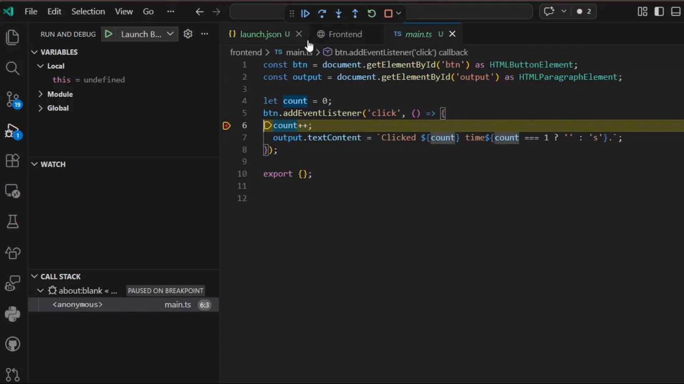684x384 pixels.
Task: Open the Copilot chat dropdown
Action: (x=564, y=12)
